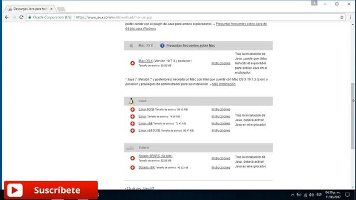Click ESP language indicator in taskbar

[319, 195]
